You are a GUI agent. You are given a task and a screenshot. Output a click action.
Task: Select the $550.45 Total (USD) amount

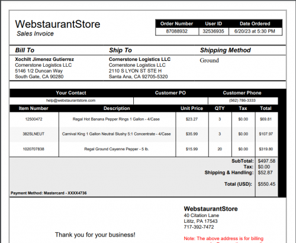[266, 184]
